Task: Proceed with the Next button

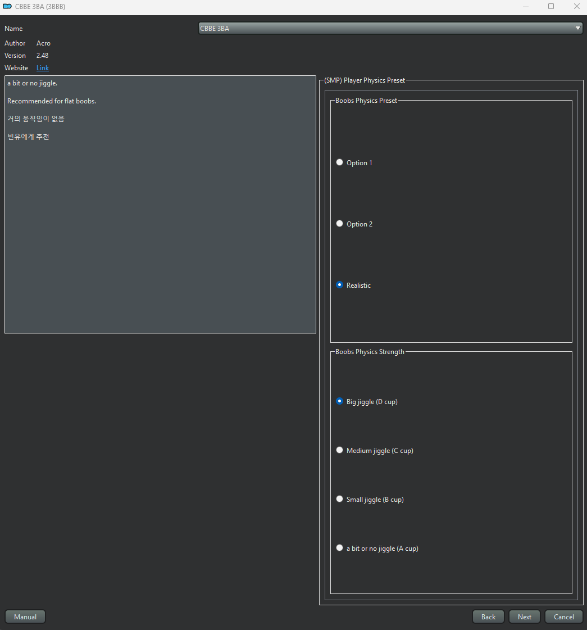Action: pos(524,617)
